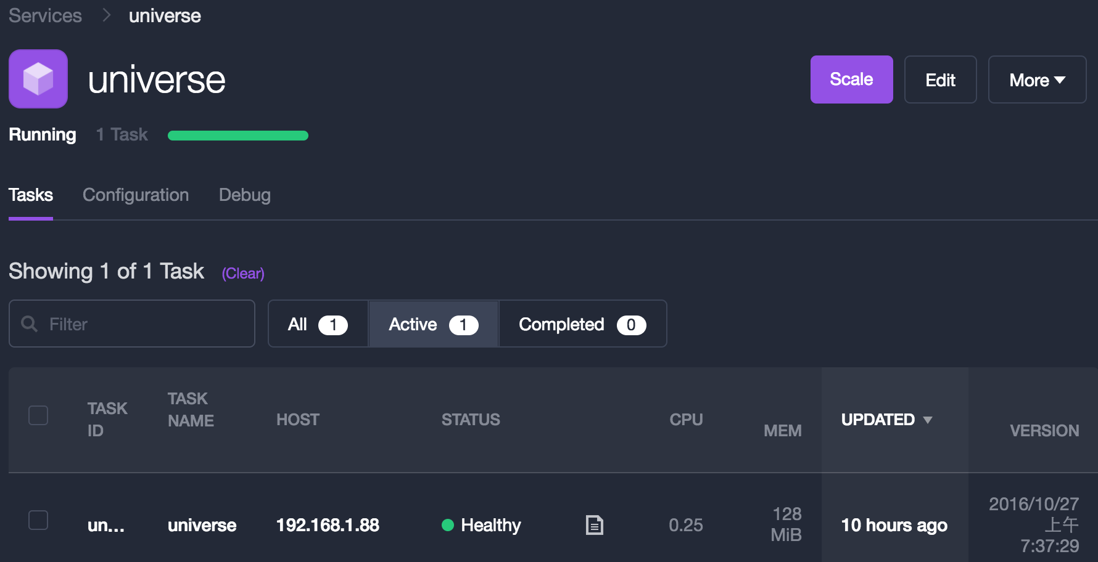This screenshot has width=1098, height=562.
Task: Select the universe task row checkbox
Action: coord(38,520)
